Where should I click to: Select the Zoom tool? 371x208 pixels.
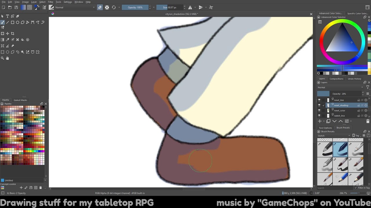point(3,58)
